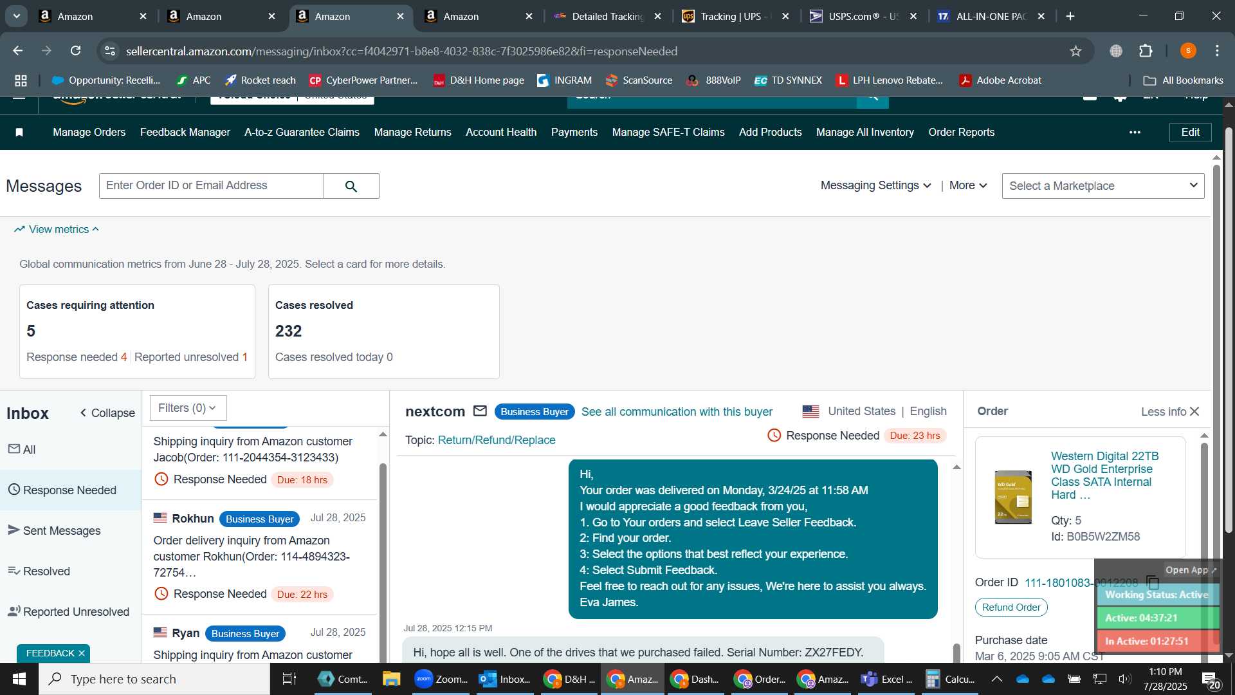Open the Chrome profile avatar

[x=1188, y=51]
